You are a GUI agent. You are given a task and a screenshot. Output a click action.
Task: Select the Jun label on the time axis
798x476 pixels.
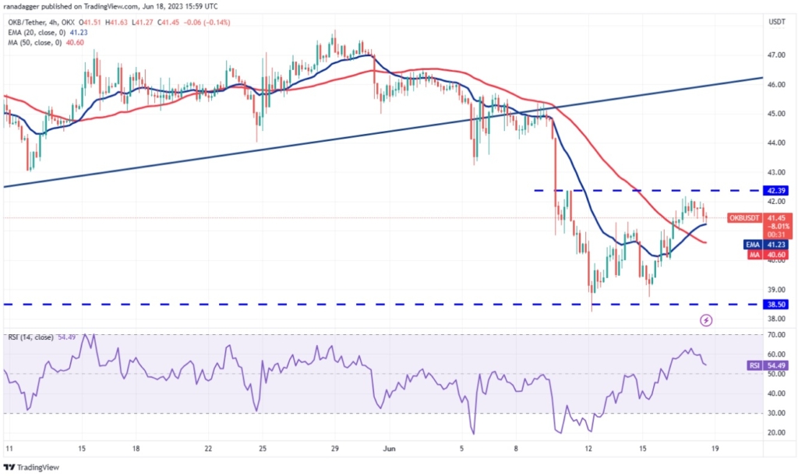[x=390, y=449]
